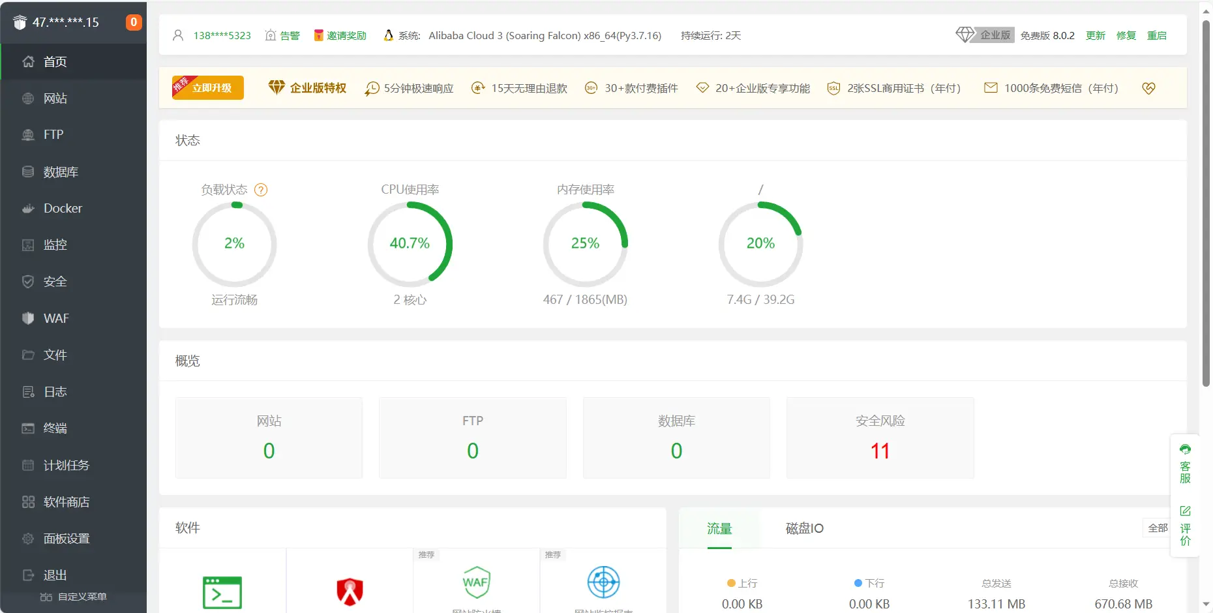Viewport: 1213px width, 613px height.
Task: Open 计划任务 in the sidebar menu
Action: pyautogui.click(x=66, y=465)
